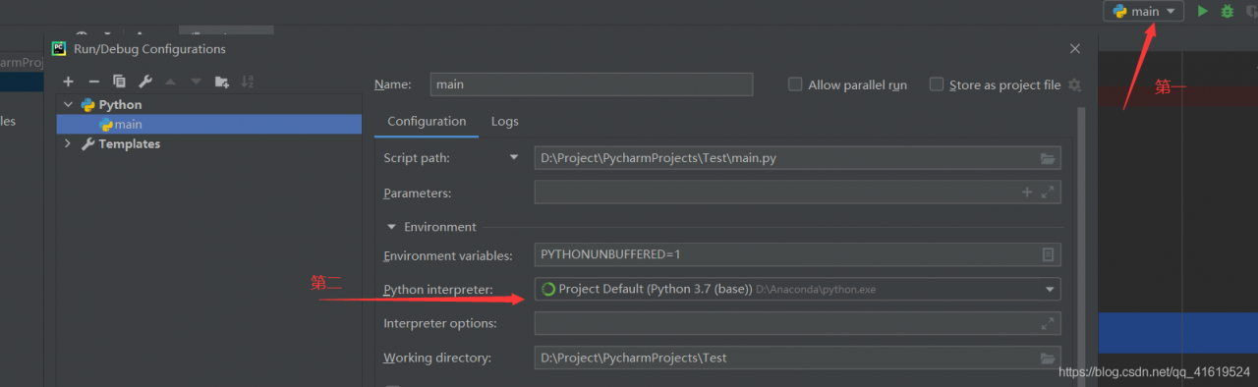Screen dimensions: 1258x387
Task: Create a new folder in the configurations toolbar
Action: pyautogui.click(x=221, y=82)
